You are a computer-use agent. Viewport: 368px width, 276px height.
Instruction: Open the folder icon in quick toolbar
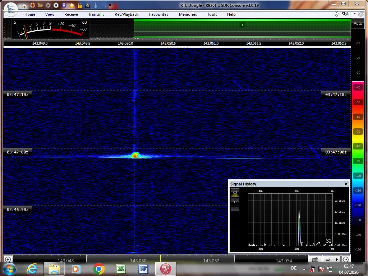(40, 5)
